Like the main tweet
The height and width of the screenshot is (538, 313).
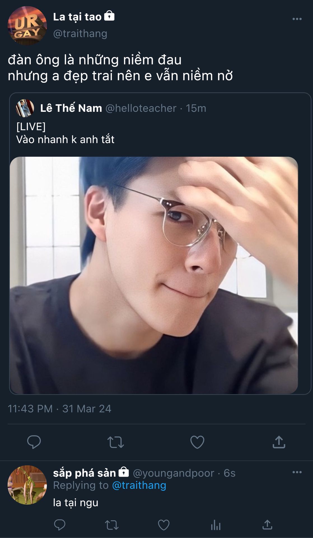197,442
